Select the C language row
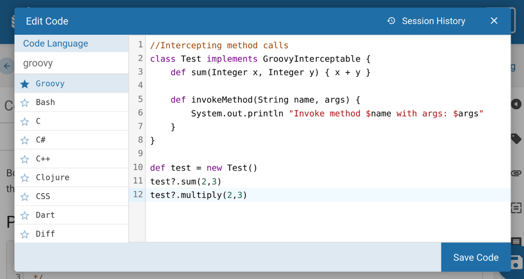 pos(71,121)
